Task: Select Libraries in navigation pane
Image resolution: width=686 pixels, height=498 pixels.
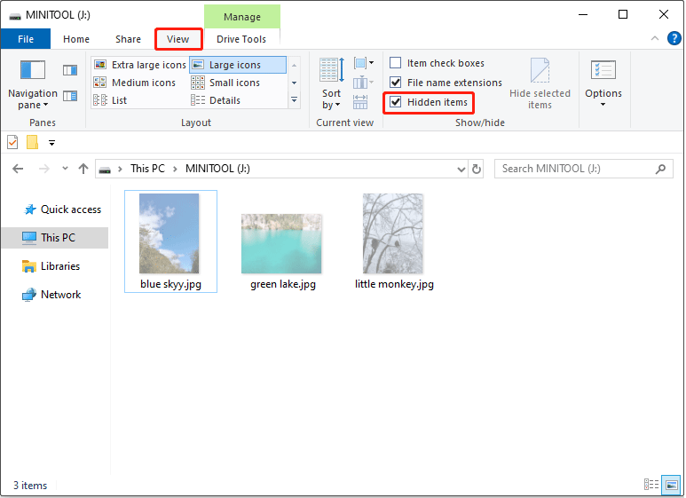Action: point(51,266)
